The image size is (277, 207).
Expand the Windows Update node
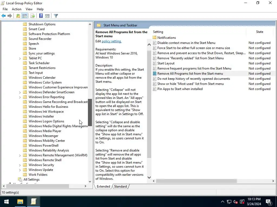click(x=20, y=170)
